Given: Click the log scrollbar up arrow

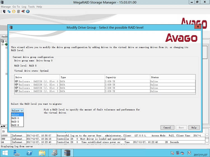Looking at the screenshot, I should [x=207, y=136].
